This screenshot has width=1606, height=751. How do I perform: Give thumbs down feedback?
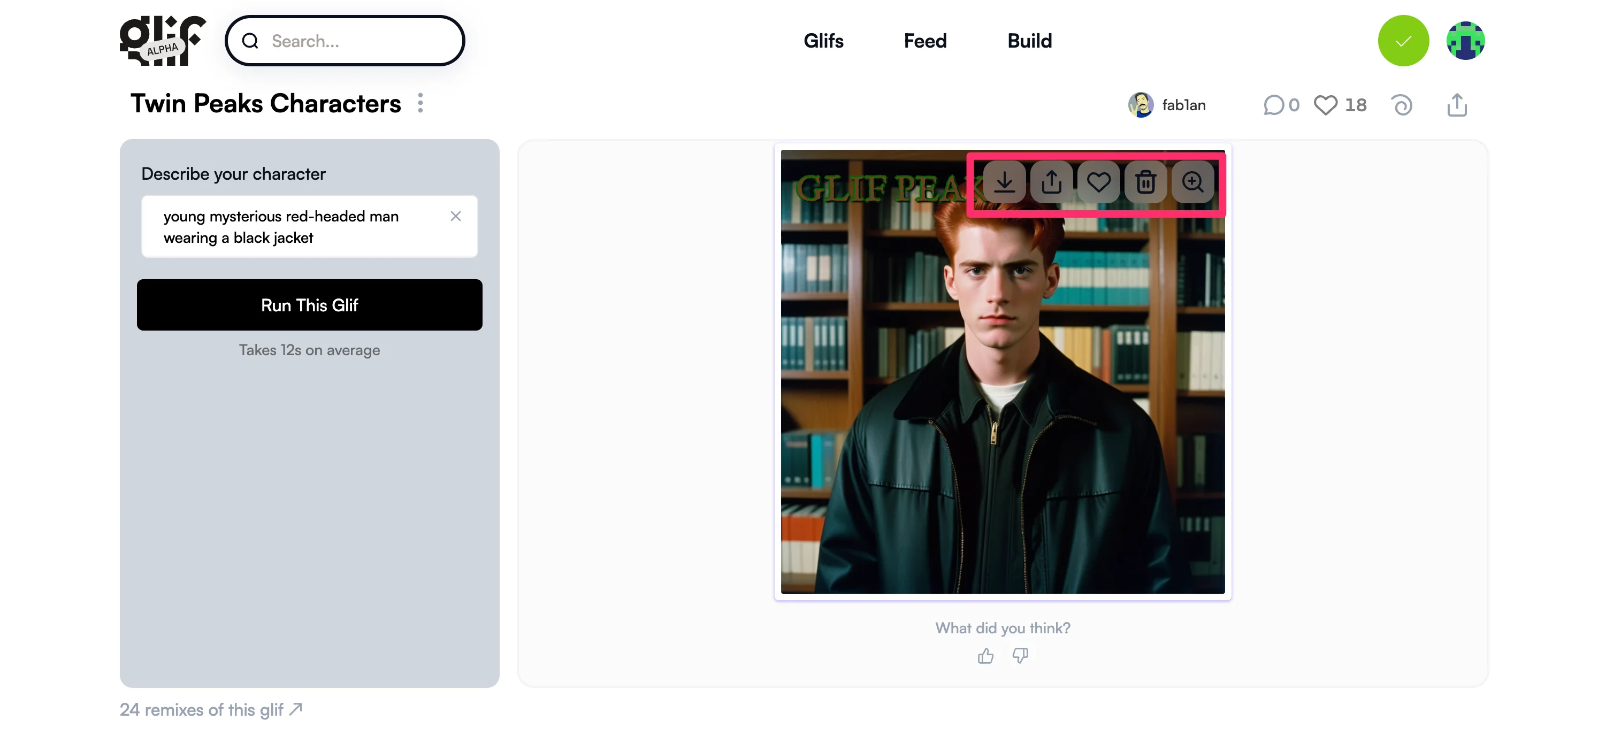1020,656
